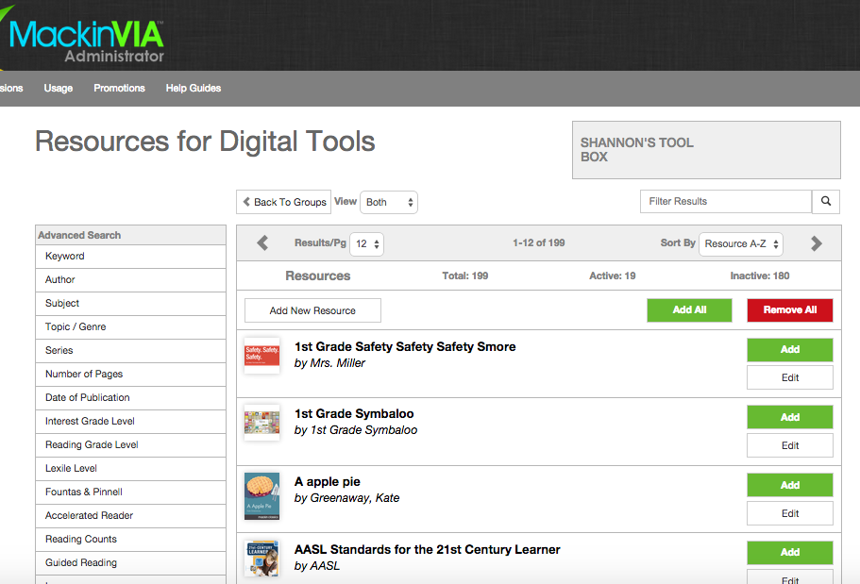Click the green Add All button
This screenshot has height=584, width=860.
click(689, 309)
